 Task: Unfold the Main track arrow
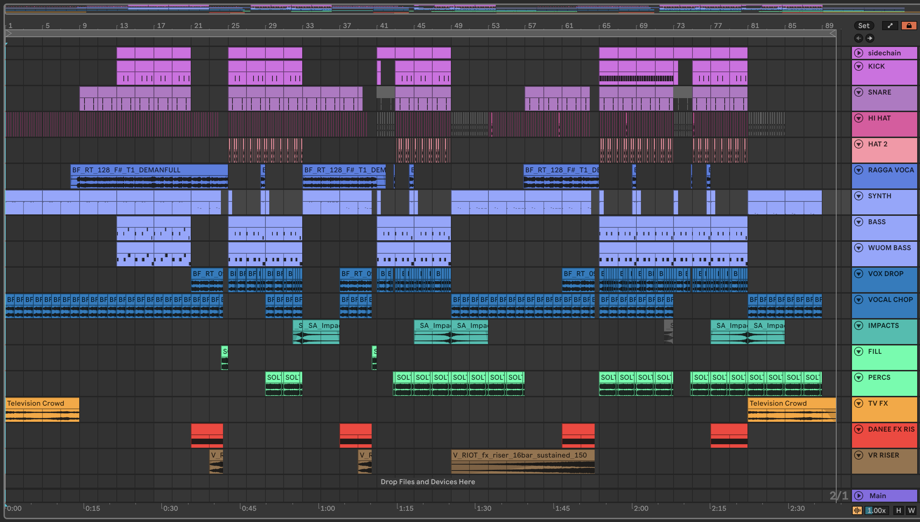tap(859, 495)
